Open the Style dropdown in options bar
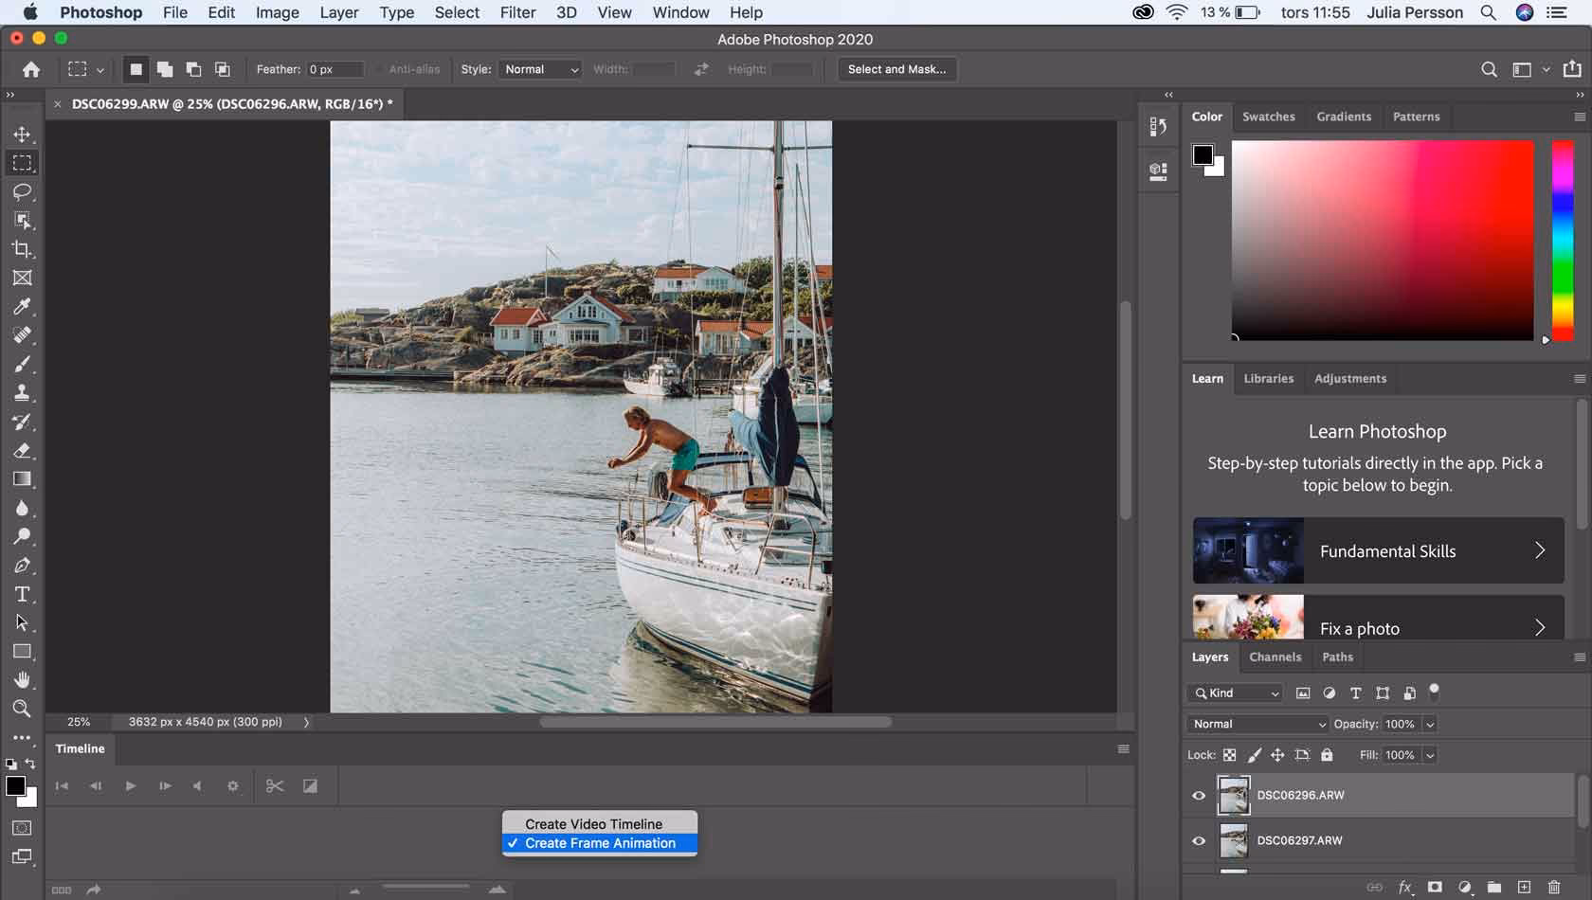Image resolution: width=1592 pixels, height=900 pixels. [539, 68]
